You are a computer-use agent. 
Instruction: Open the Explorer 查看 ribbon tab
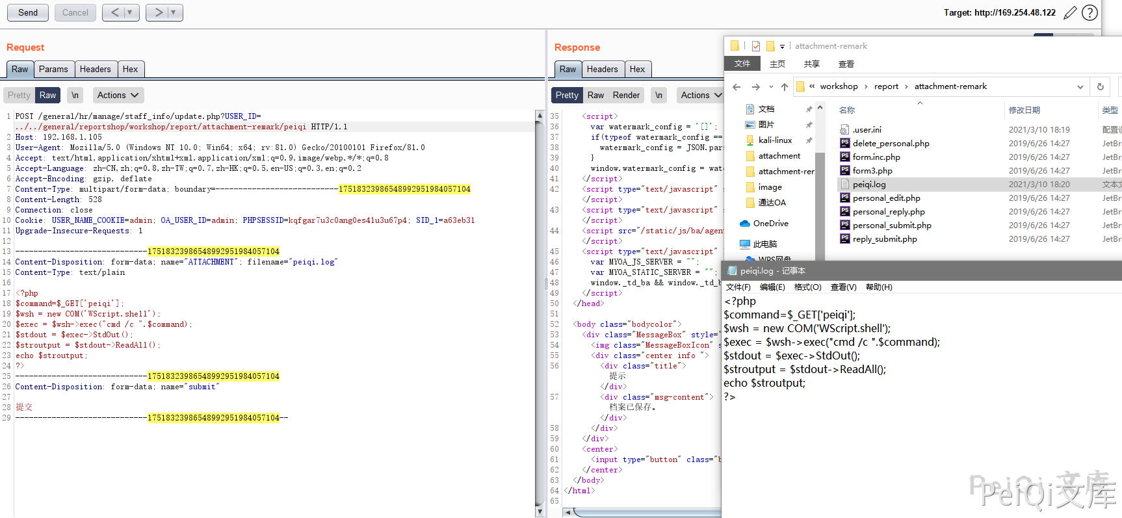click(x=846, y=64)
